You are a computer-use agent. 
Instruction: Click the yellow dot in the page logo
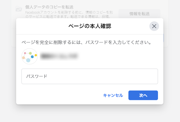click(x=36, y=55)
